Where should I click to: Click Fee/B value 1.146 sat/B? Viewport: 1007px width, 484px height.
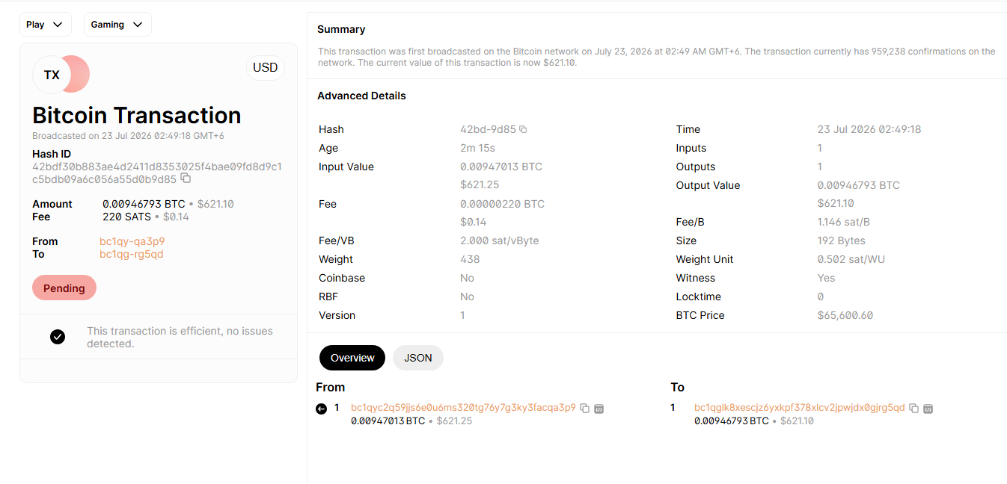pyautogui.click(x=844, y=222)
